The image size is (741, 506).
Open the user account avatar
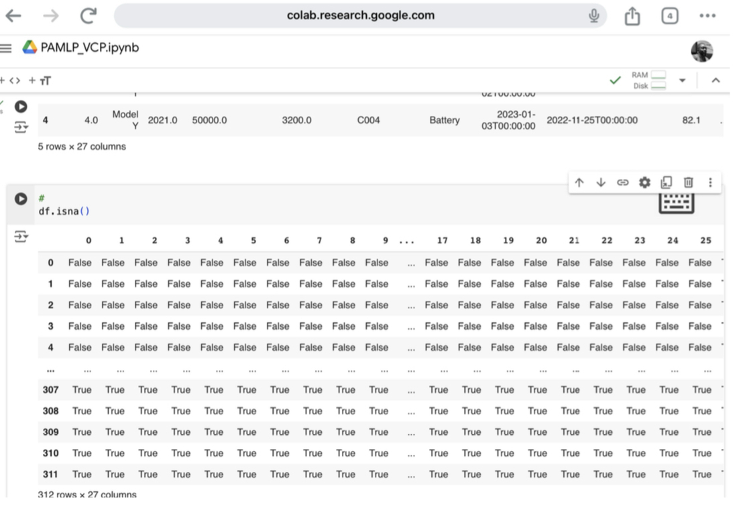[701, 51]
